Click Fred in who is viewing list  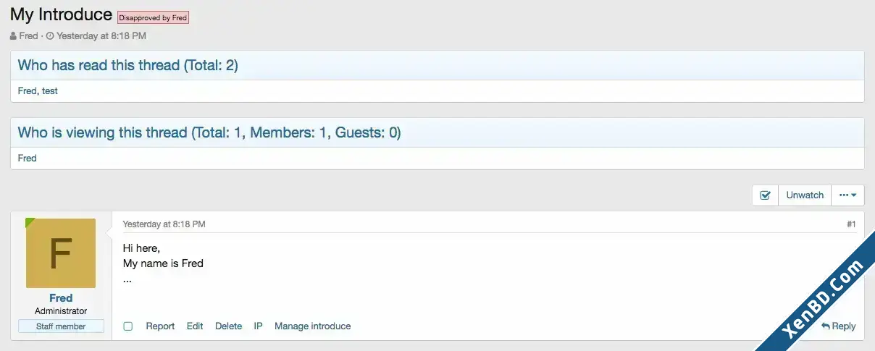click(x=27, y=158)
